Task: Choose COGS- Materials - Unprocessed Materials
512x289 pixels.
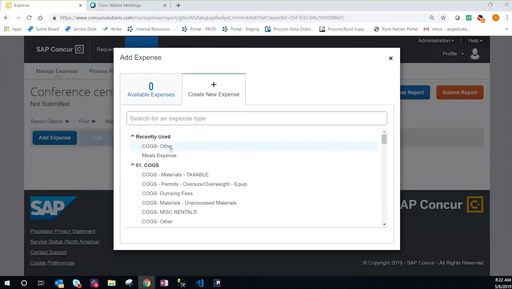Action: 189,203
